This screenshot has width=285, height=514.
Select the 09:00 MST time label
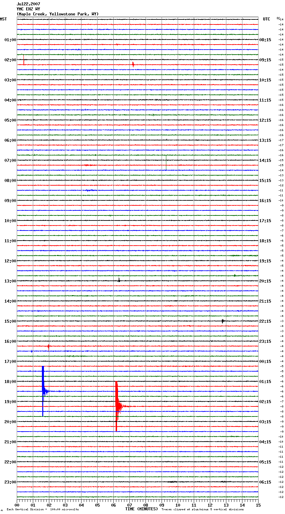(10, 201)
